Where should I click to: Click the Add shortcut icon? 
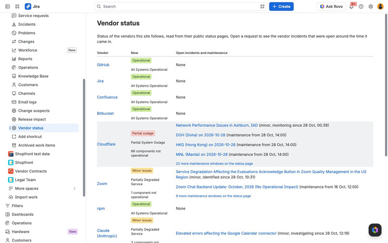(14, 136)
